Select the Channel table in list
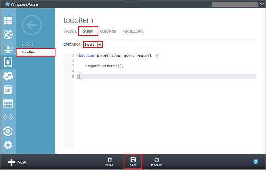 (27, 45)
